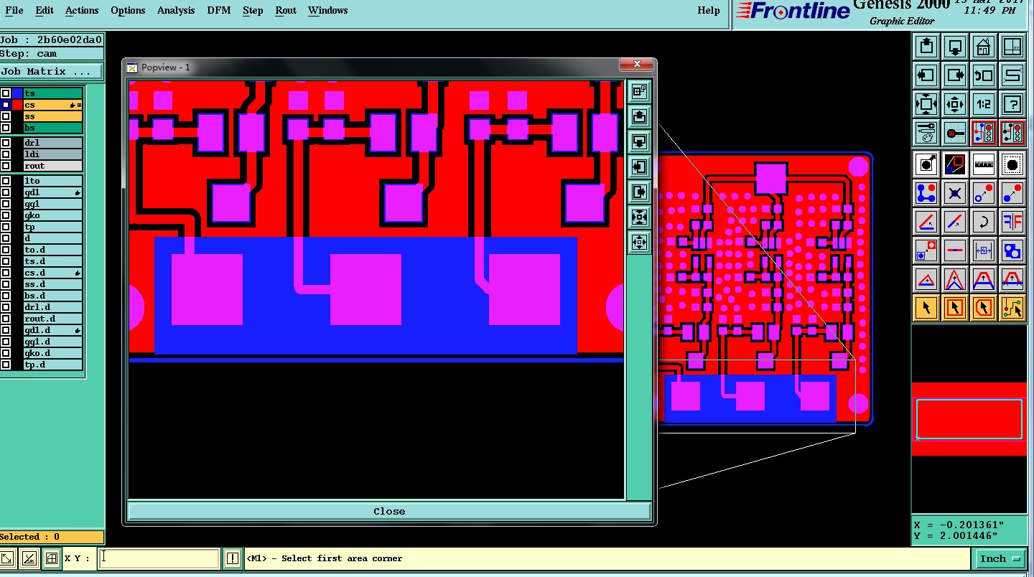Image resolution: width=1034 pixels, height=577 pixels.
Task: Select the ggl.d layer row
Action: pyautogui.click(x=52, y=342)
